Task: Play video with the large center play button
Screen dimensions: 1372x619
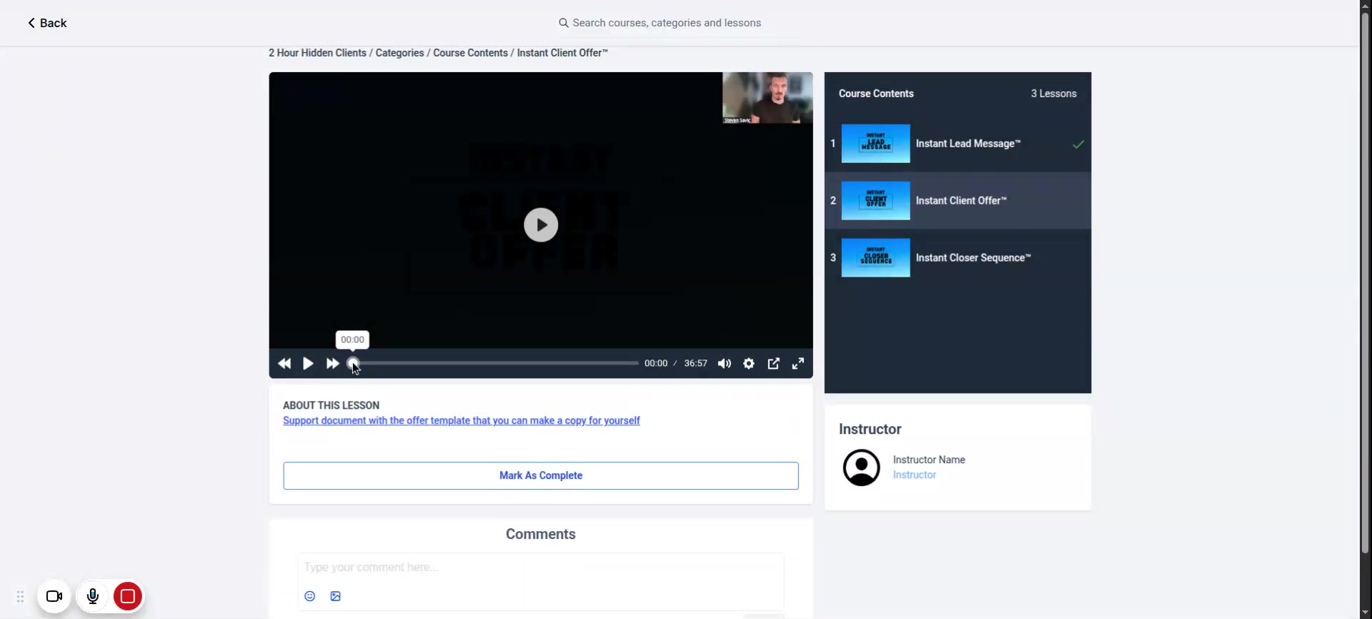Action: tap(541, 225)
